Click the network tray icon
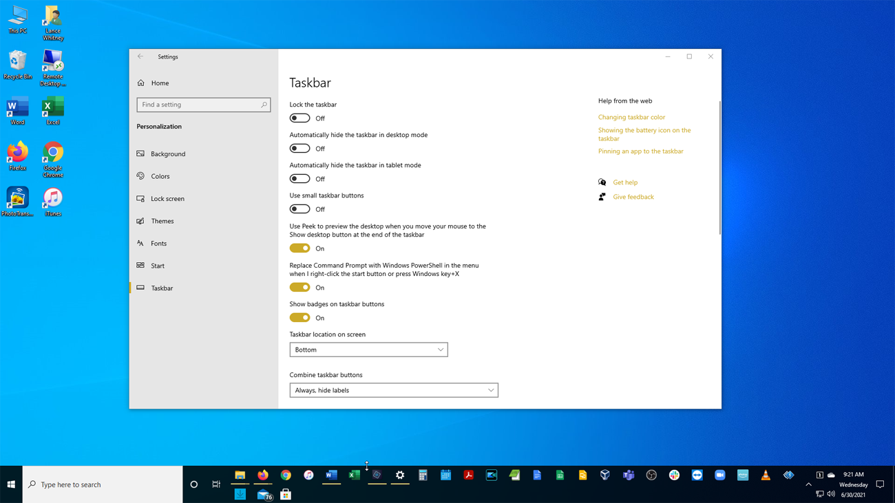Image resolution: width=895 pixels, height=503 pixels. coord(820,494)
